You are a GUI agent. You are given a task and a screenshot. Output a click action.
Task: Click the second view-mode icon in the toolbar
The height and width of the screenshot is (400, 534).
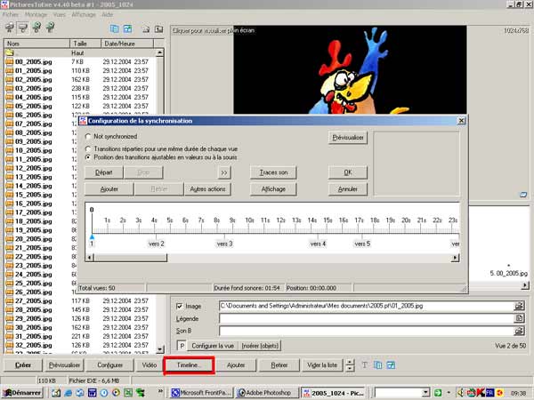[23, 28]
